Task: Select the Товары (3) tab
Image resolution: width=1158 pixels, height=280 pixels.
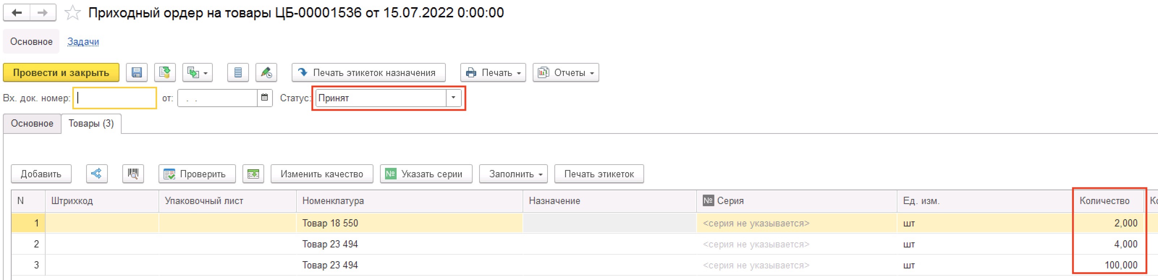Action: tap(91, 123)
